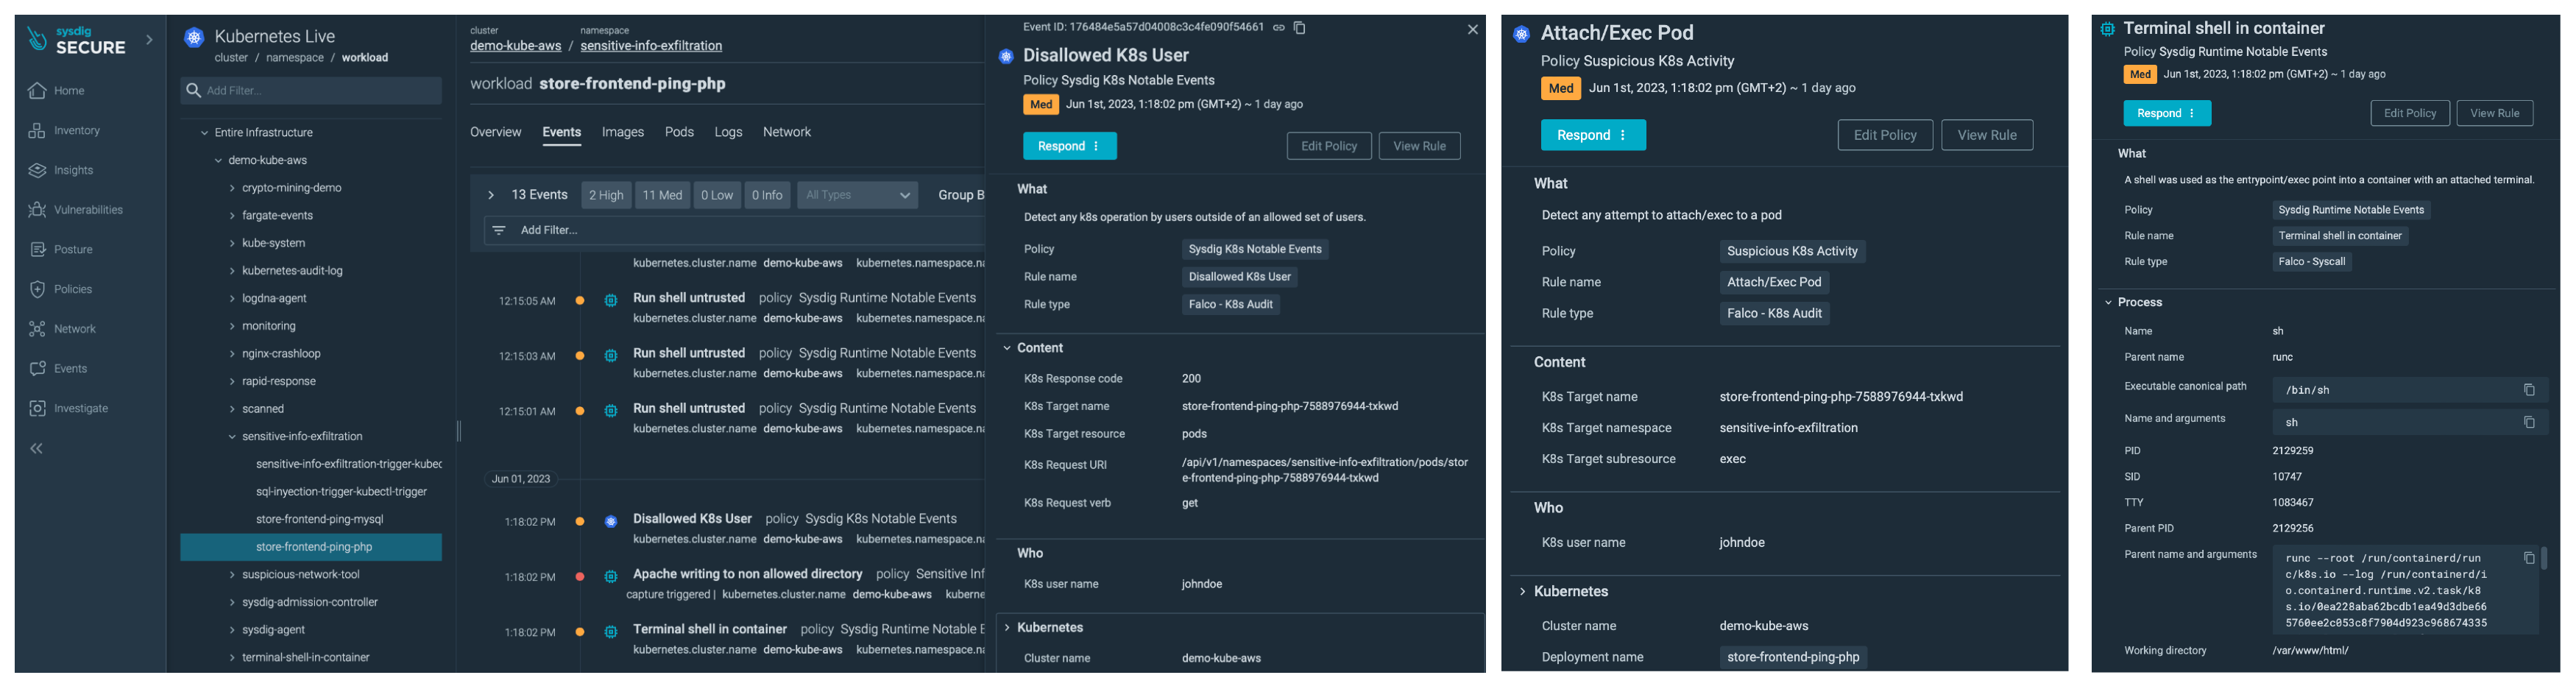Open the Policies section in sidebar
This screenshot has width=2576, height=689.
pyautogui.click(x=61, y=290)
